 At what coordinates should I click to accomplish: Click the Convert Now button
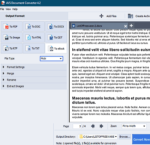141,139
